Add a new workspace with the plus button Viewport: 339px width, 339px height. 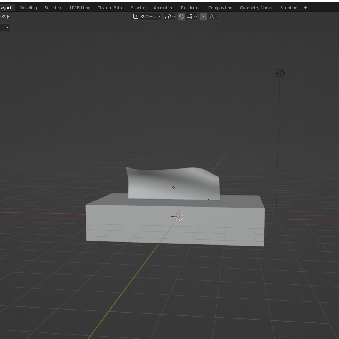(x=305, y=7)
